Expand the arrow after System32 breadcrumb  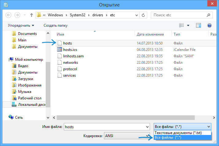pyautogui.click(x=89, y=15)
